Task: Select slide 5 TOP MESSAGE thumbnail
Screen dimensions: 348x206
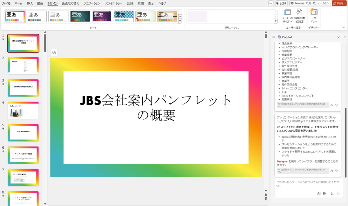Action: [23, 132]
